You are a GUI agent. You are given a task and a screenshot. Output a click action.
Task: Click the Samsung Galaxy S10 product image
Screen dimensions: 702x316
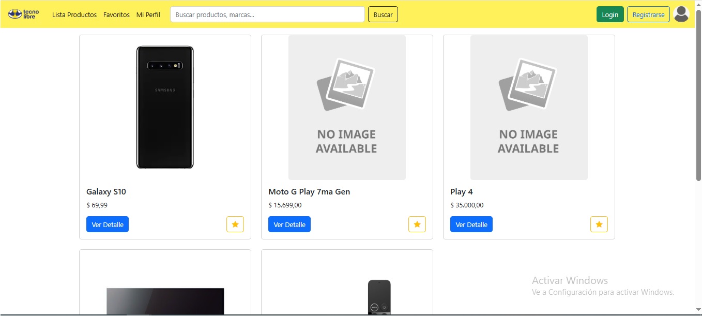[x=165, y=107]
